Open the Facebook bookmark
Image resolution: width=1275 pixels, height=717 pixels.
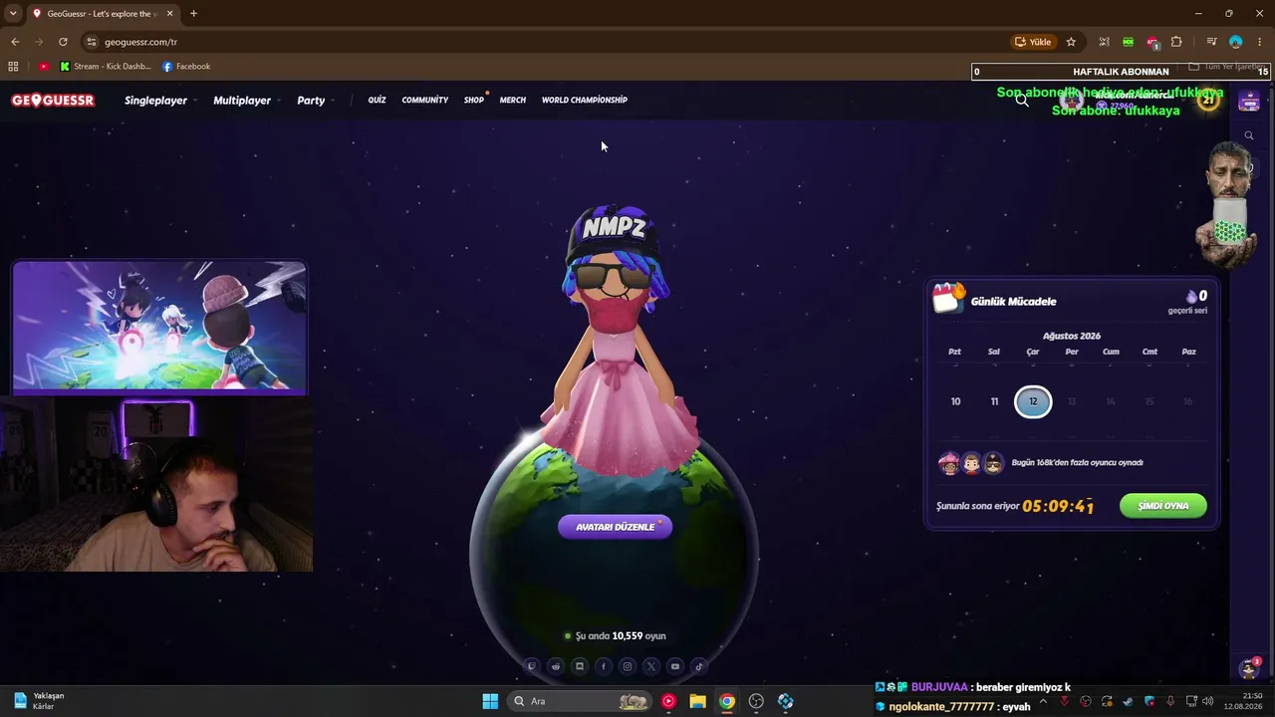click(x=186, y=67)
